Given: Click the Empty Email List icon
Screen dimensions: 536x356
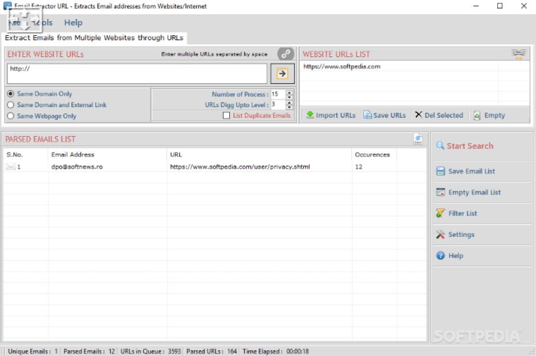Looking at the screenshot, I should coord(441,192).
